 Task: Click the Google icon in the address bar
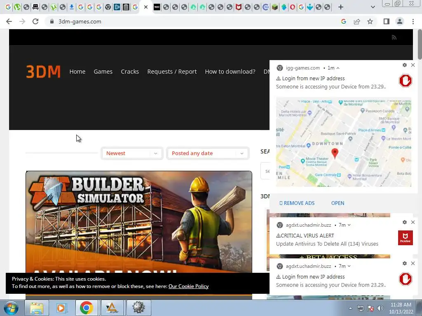click(x=343, y=21)
